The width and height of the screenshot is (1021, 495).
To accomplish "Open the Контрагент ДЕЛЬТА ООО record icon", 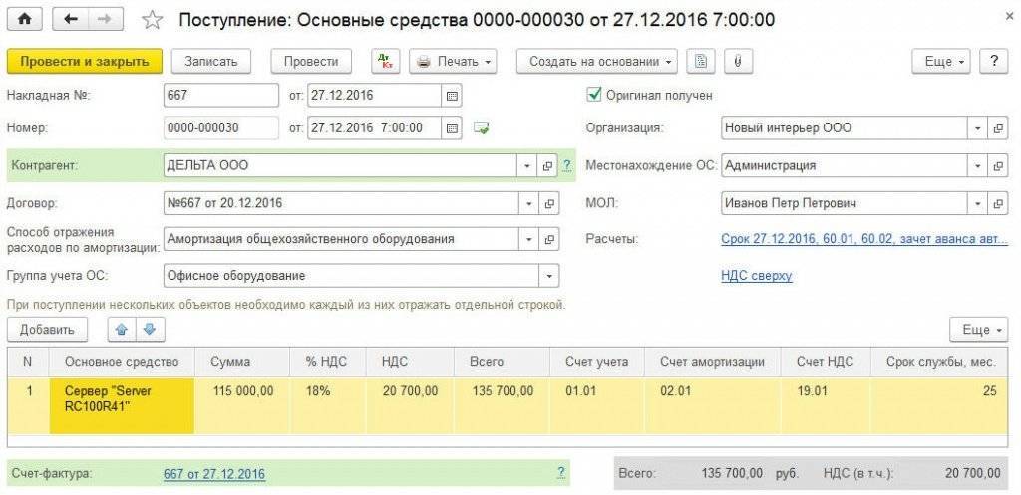I will click(548, 166).
